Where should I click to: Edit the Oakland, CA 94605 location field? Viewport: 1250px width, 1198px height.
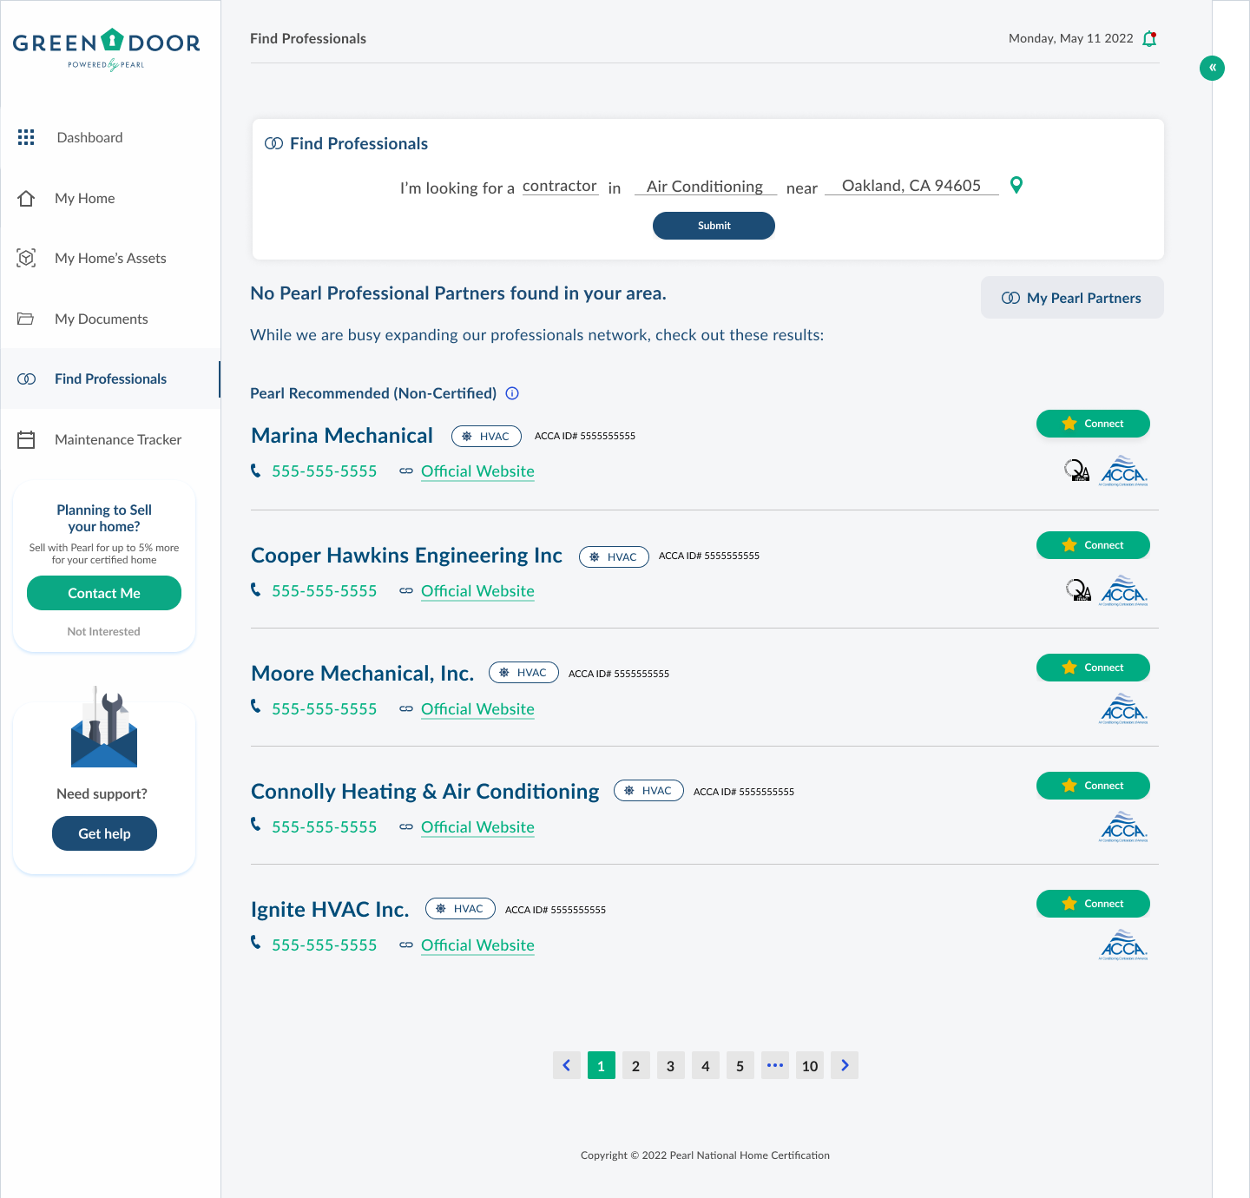tap(911, 186)
